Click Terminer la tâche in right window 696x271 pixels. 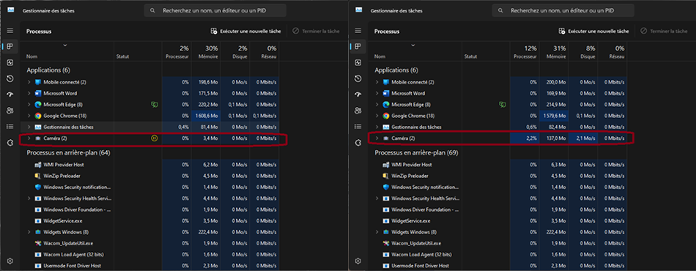point(664,31)
